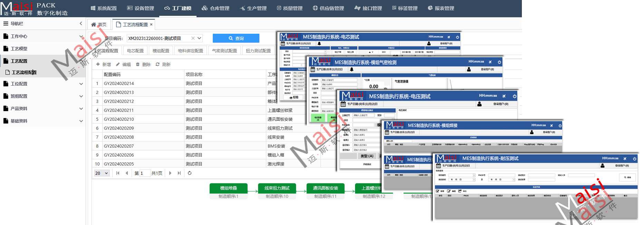The height and width of the screenshot is (225, 640).
Task: Open the 系统配置 top menu
Action: click(x=104, y=8)
